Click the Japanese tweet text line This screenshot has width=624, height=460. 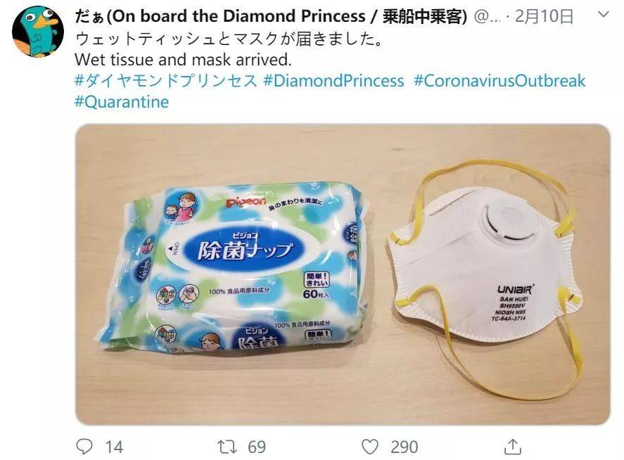228,39
